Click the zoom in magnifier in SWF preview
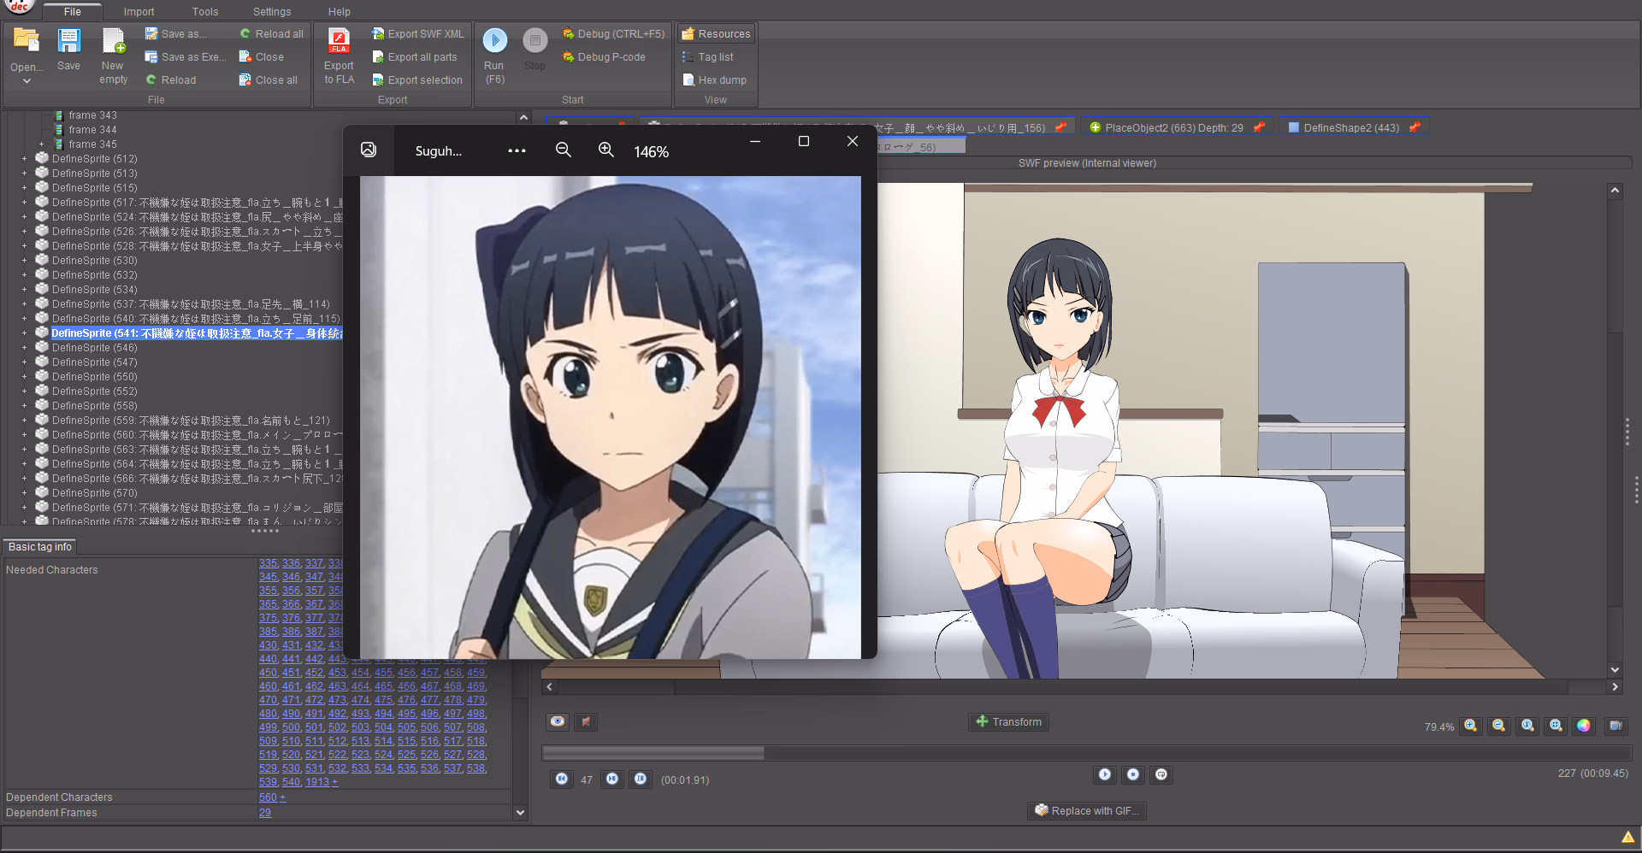 coord(1470,726)
